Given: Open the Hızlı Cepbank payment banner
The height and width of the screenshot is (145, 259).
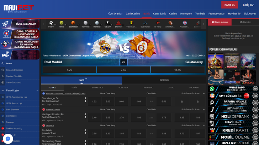Looking at the screenshot, I should pyautogui.click(x=233, y=116).
